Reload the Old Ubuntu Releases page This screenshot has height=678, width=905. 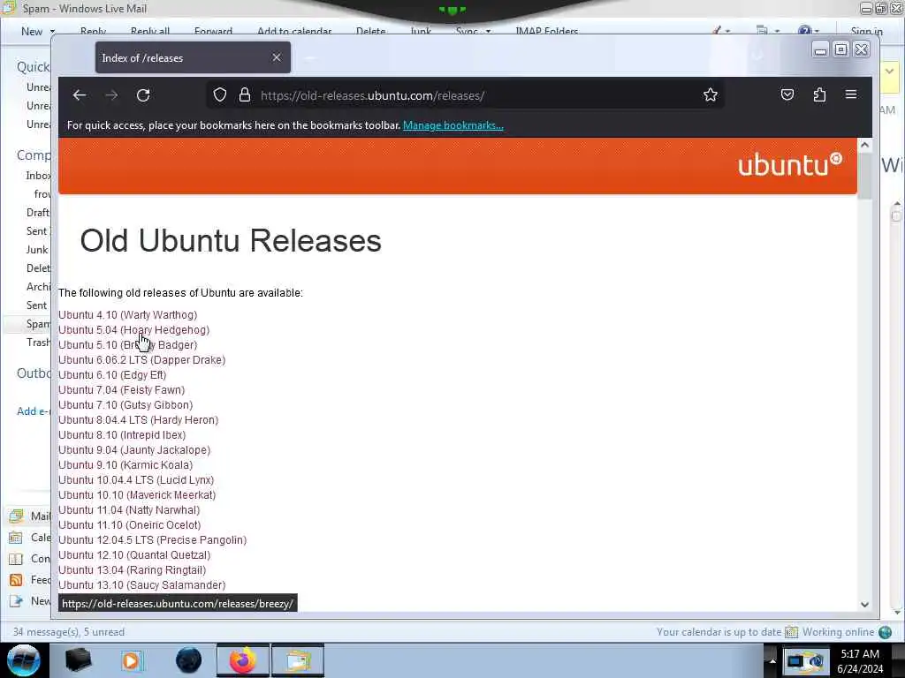[x=143, y=95]
